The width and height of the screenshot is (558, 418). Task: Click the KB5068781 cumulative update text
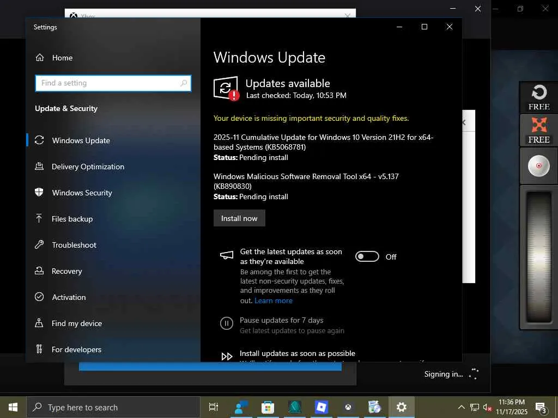[323, 142]
